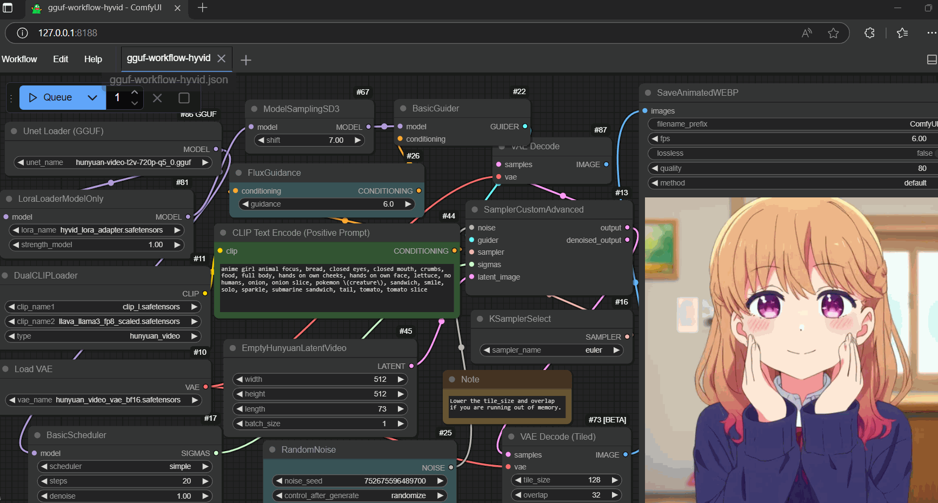Open the Queue options dropdown arrow
Viewport: 938px width, 503px height.
pyautogui.click(x=92, y=97)
